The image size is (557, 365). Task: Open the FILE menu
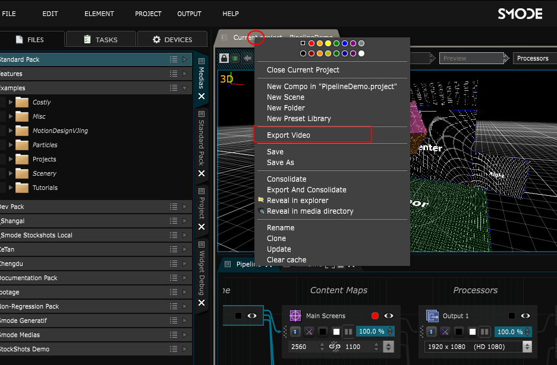(x=9, y=14)
